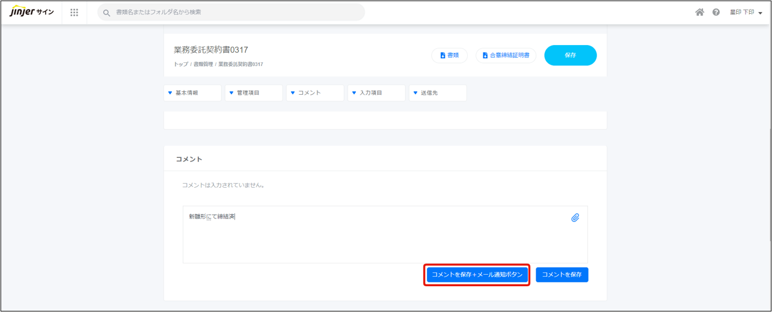Open help question mark icon
This screenshot has height=312, width=772.
pos(716,12)
